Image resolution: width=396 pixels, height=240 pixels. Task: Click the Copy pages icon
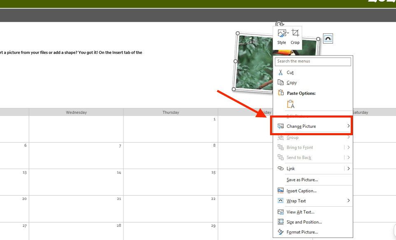(281, 83)
